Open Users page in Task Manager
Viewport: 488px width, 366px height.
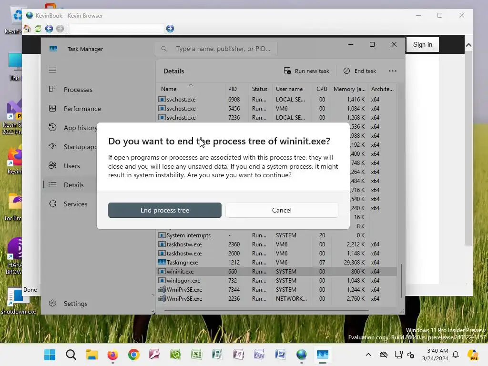pos(71,166)
